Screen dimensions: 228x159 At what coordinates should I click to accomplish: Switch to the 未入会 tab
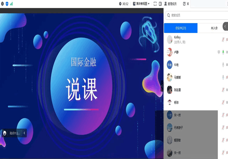tap(214, 28)
